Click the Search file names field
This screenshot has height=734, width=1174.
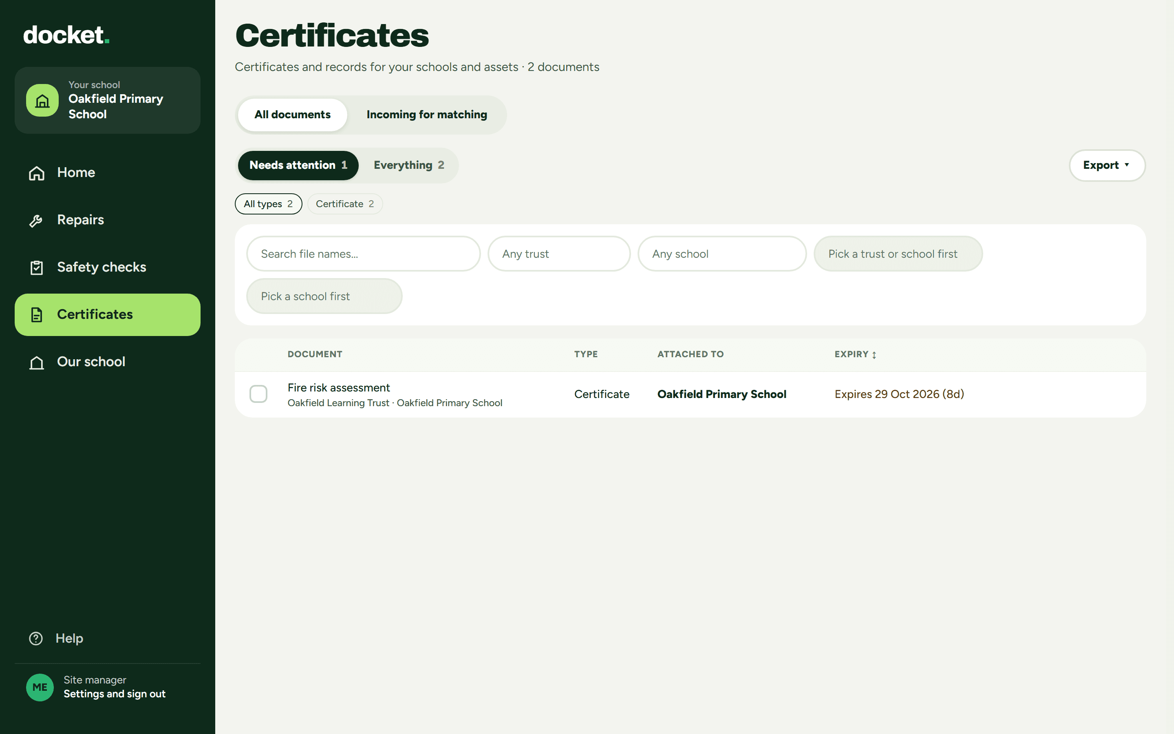point(363,253)
